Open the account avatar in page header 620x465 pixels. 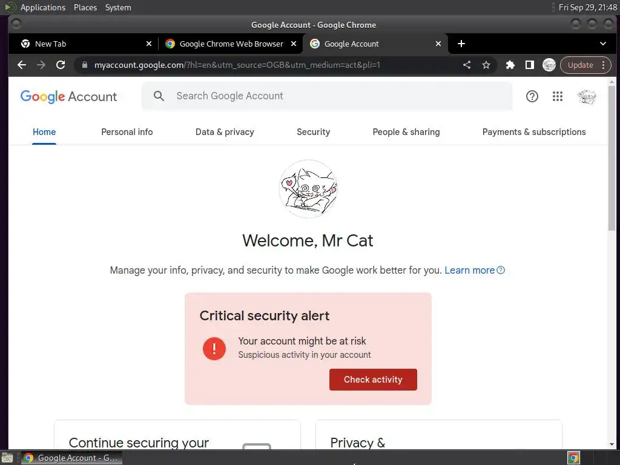587,96
